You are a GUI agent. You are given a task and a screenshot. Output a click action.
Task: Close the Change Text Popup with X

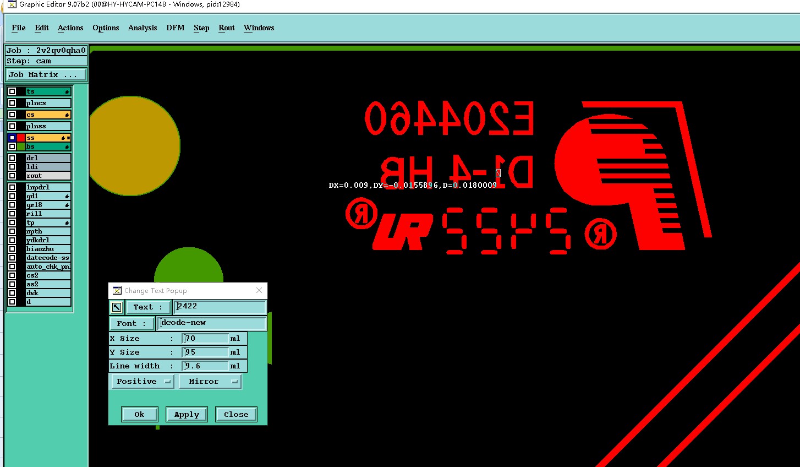click(259, 290)
